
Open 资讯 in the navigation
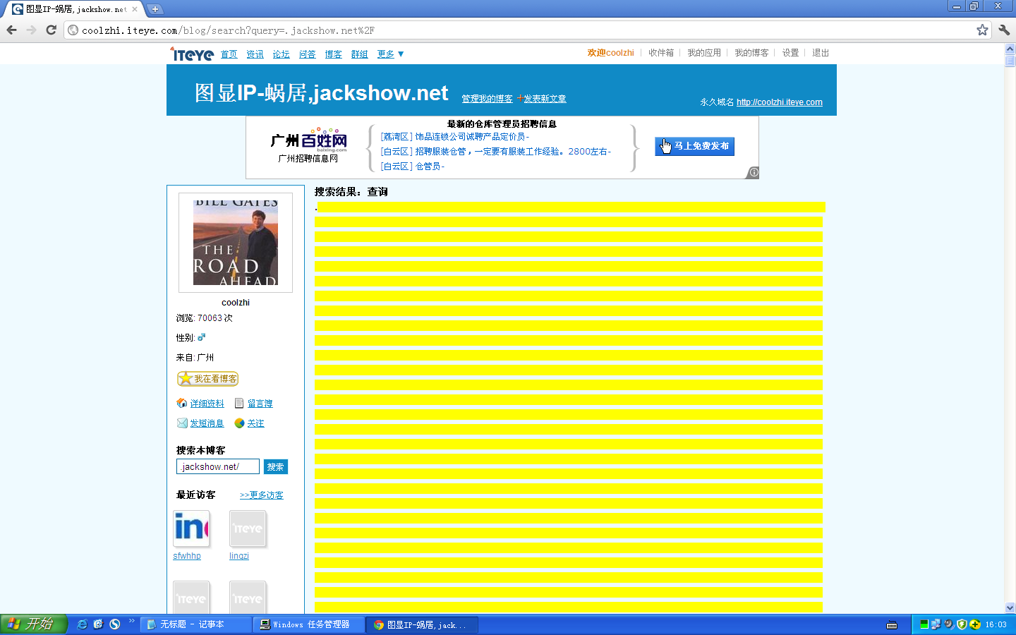pyautogui.click(x=255, y=54)
